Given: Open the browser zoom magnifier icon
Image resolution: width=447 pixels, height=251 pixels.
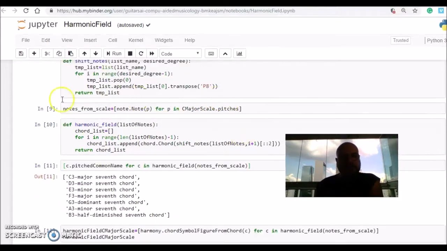Looking at the screenshot, I should click(404, 11).
